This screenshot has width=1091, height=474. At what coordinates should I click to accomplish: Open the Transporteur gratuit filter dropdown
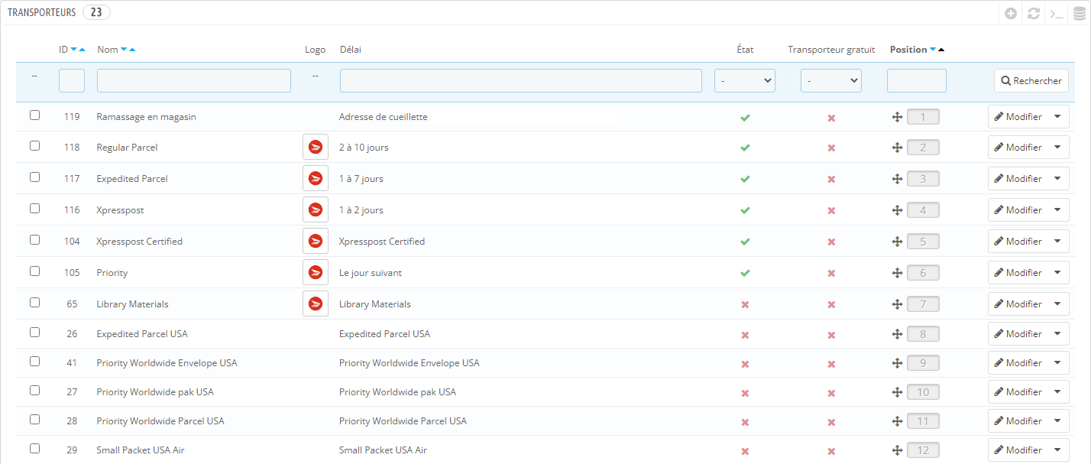831,80
